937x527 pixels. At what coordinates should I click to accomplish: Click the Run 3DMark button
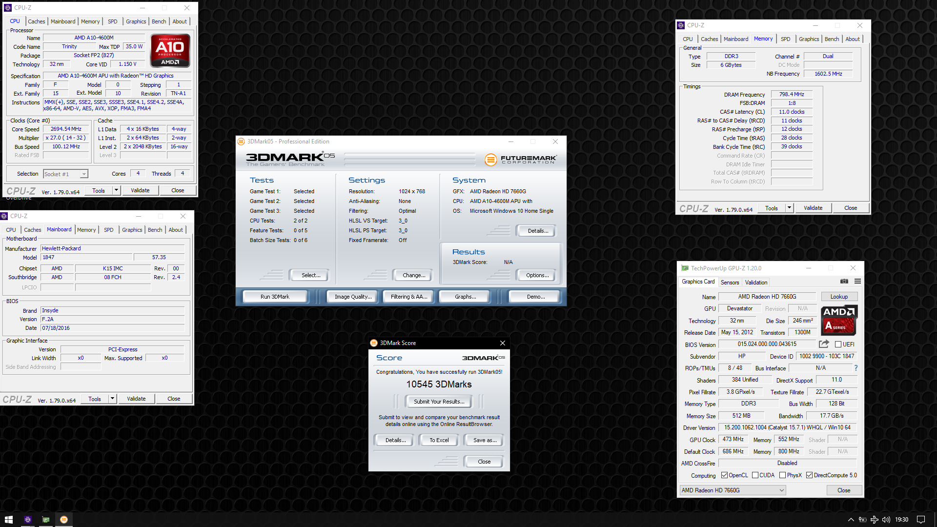pyautogui.click(x=275, y=297)
